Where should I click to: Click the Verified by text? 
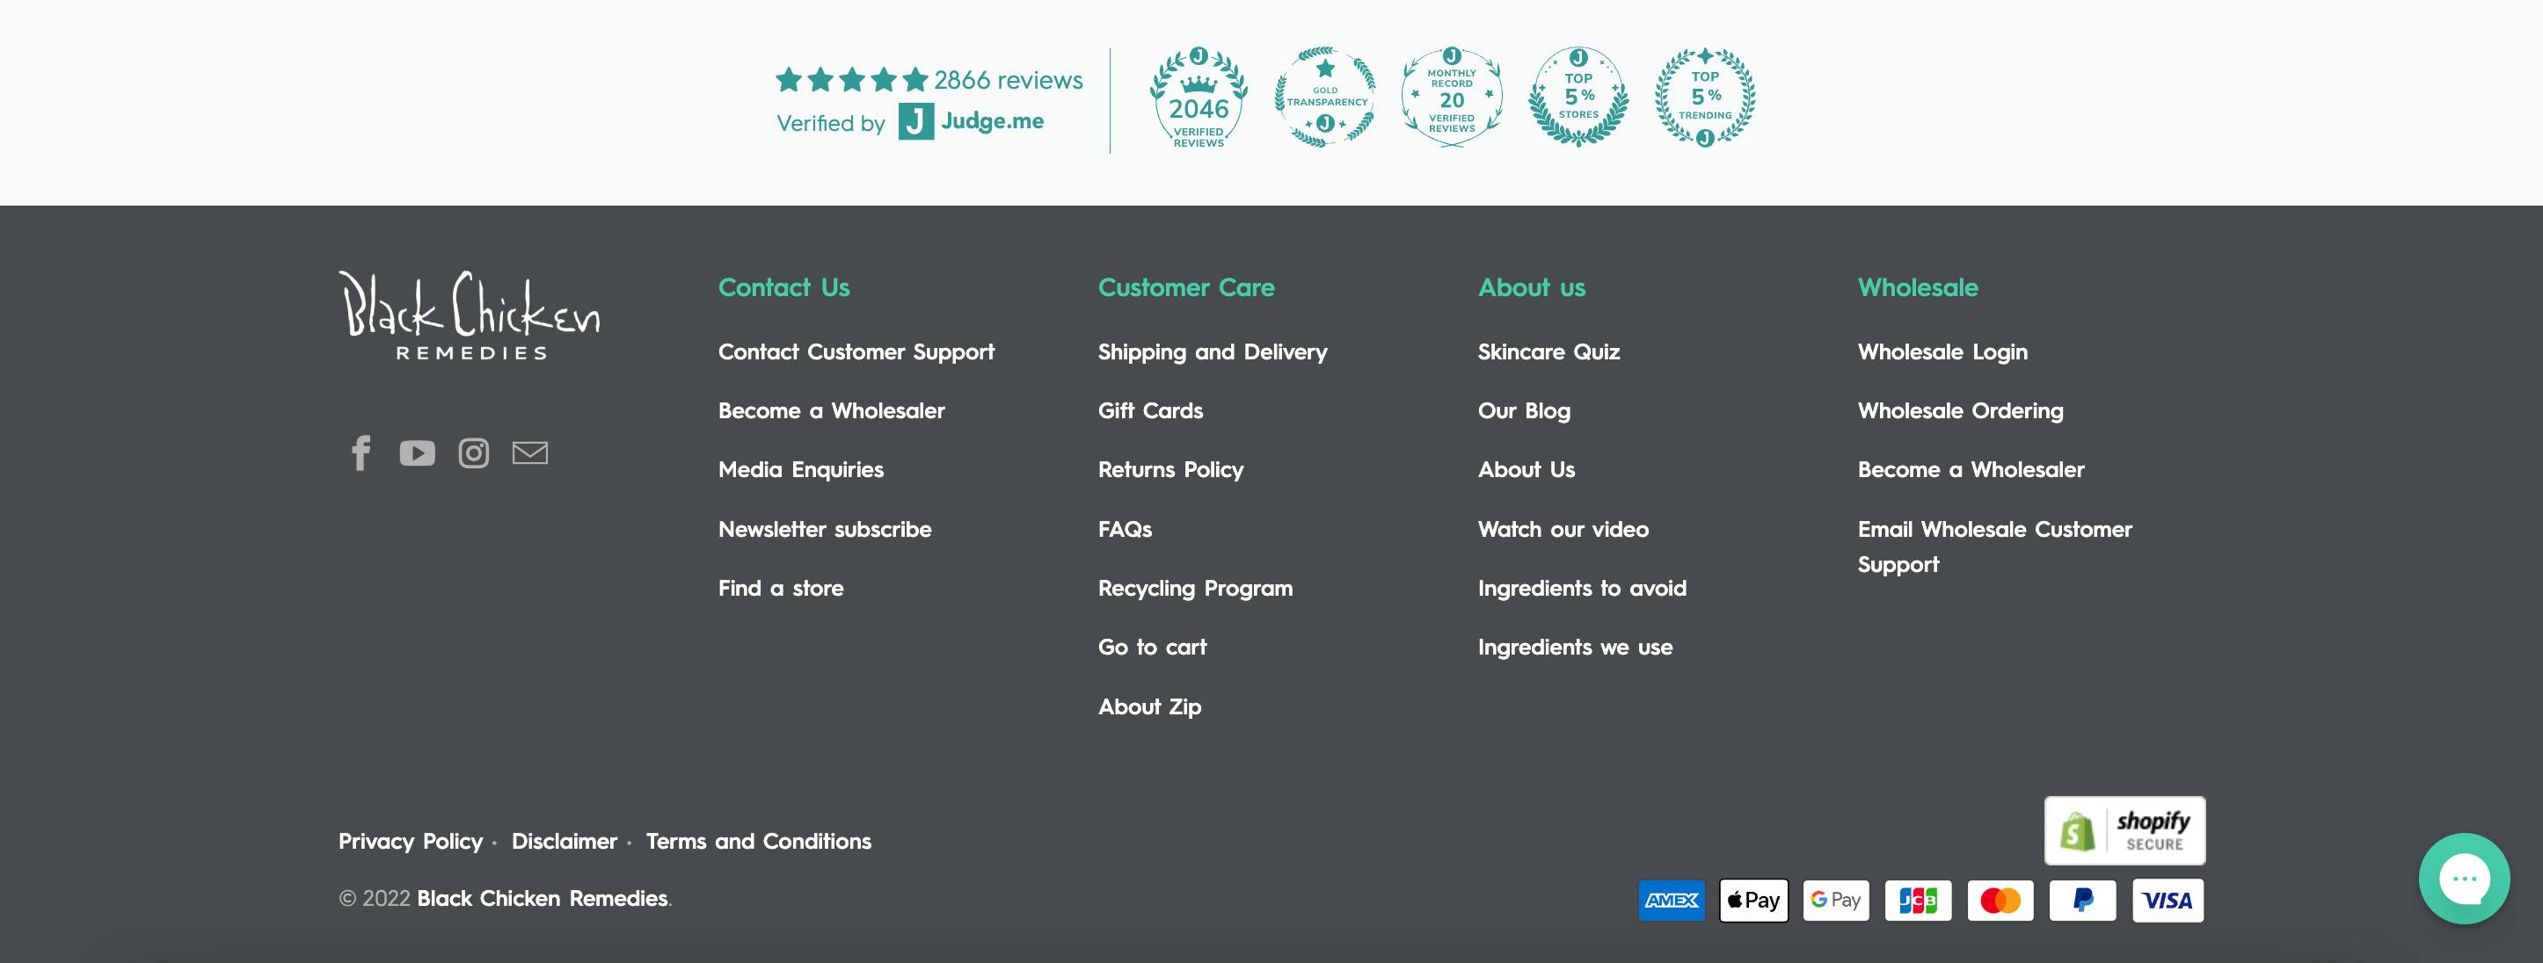(x=830, y=123)
